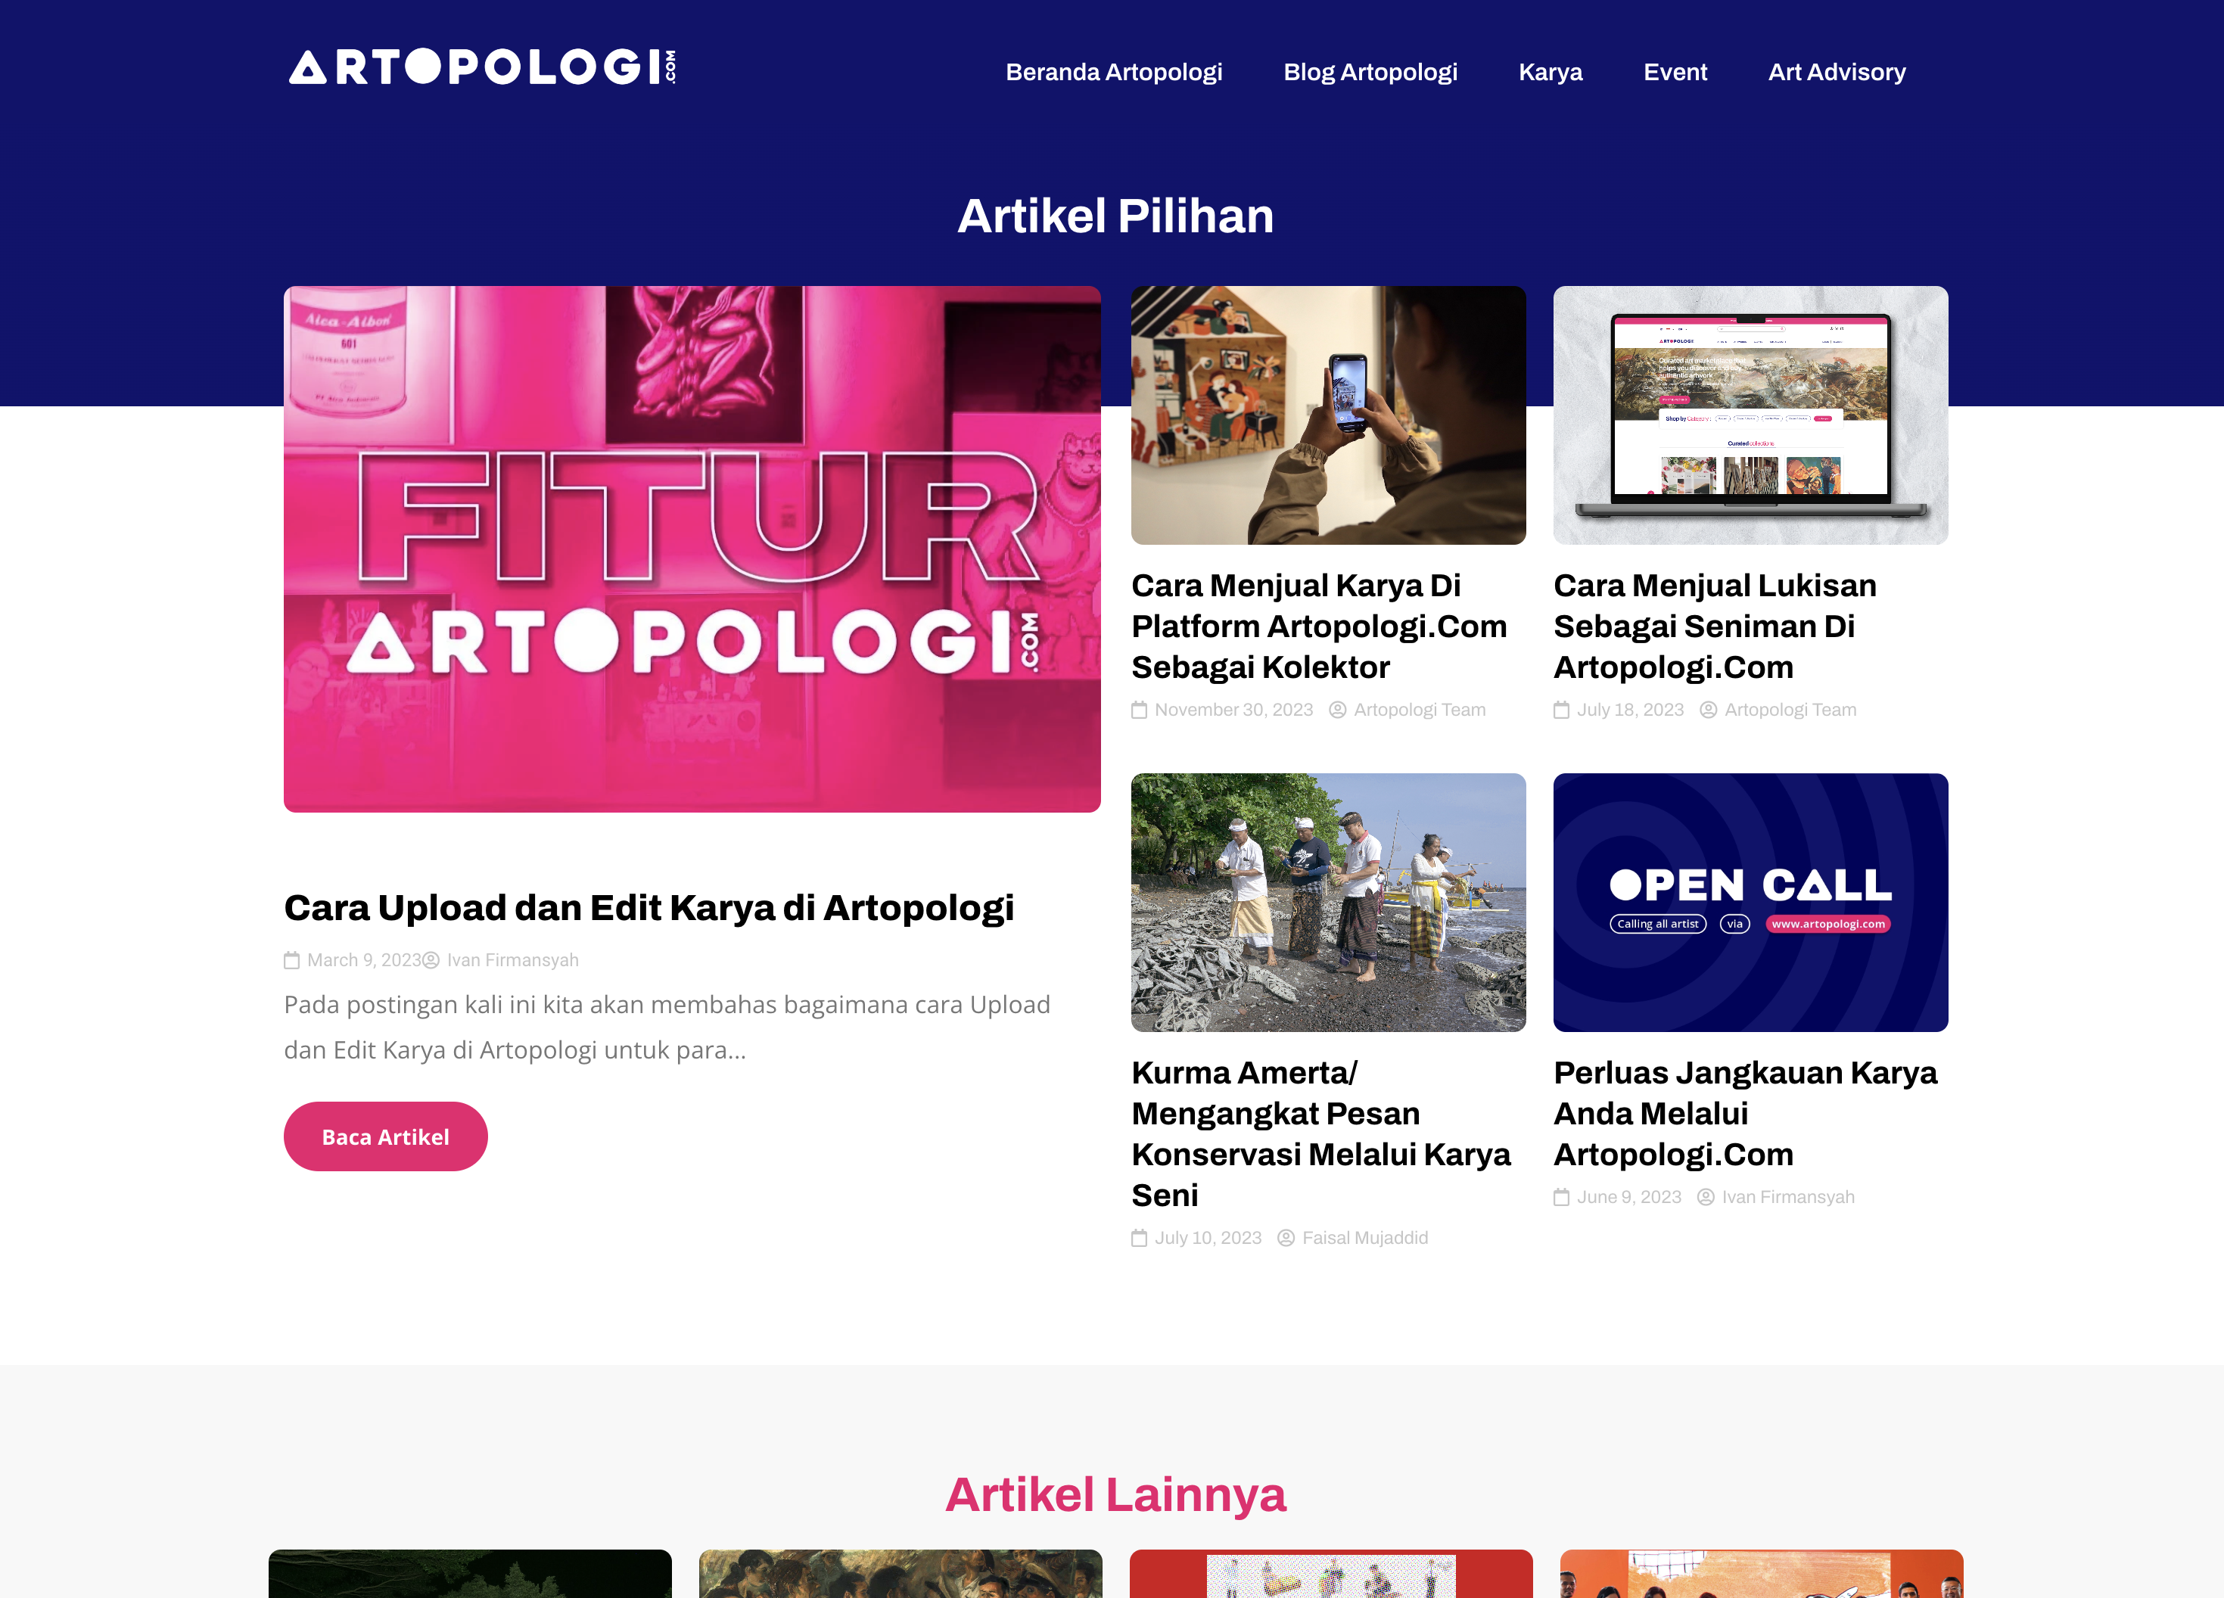The height and width of the screenshot is (1598, 2224).
Task: Open the dark forest thumbnail under Artikel Lainnya
Action: (x=470, y=1574)
